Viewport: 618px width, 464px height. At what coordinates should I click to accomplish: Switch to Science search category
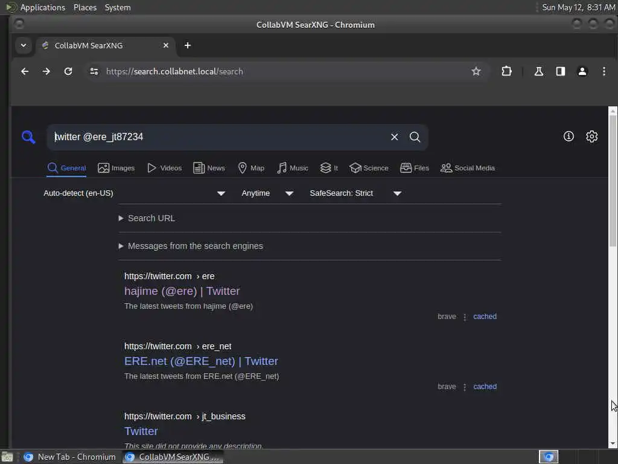369,168
